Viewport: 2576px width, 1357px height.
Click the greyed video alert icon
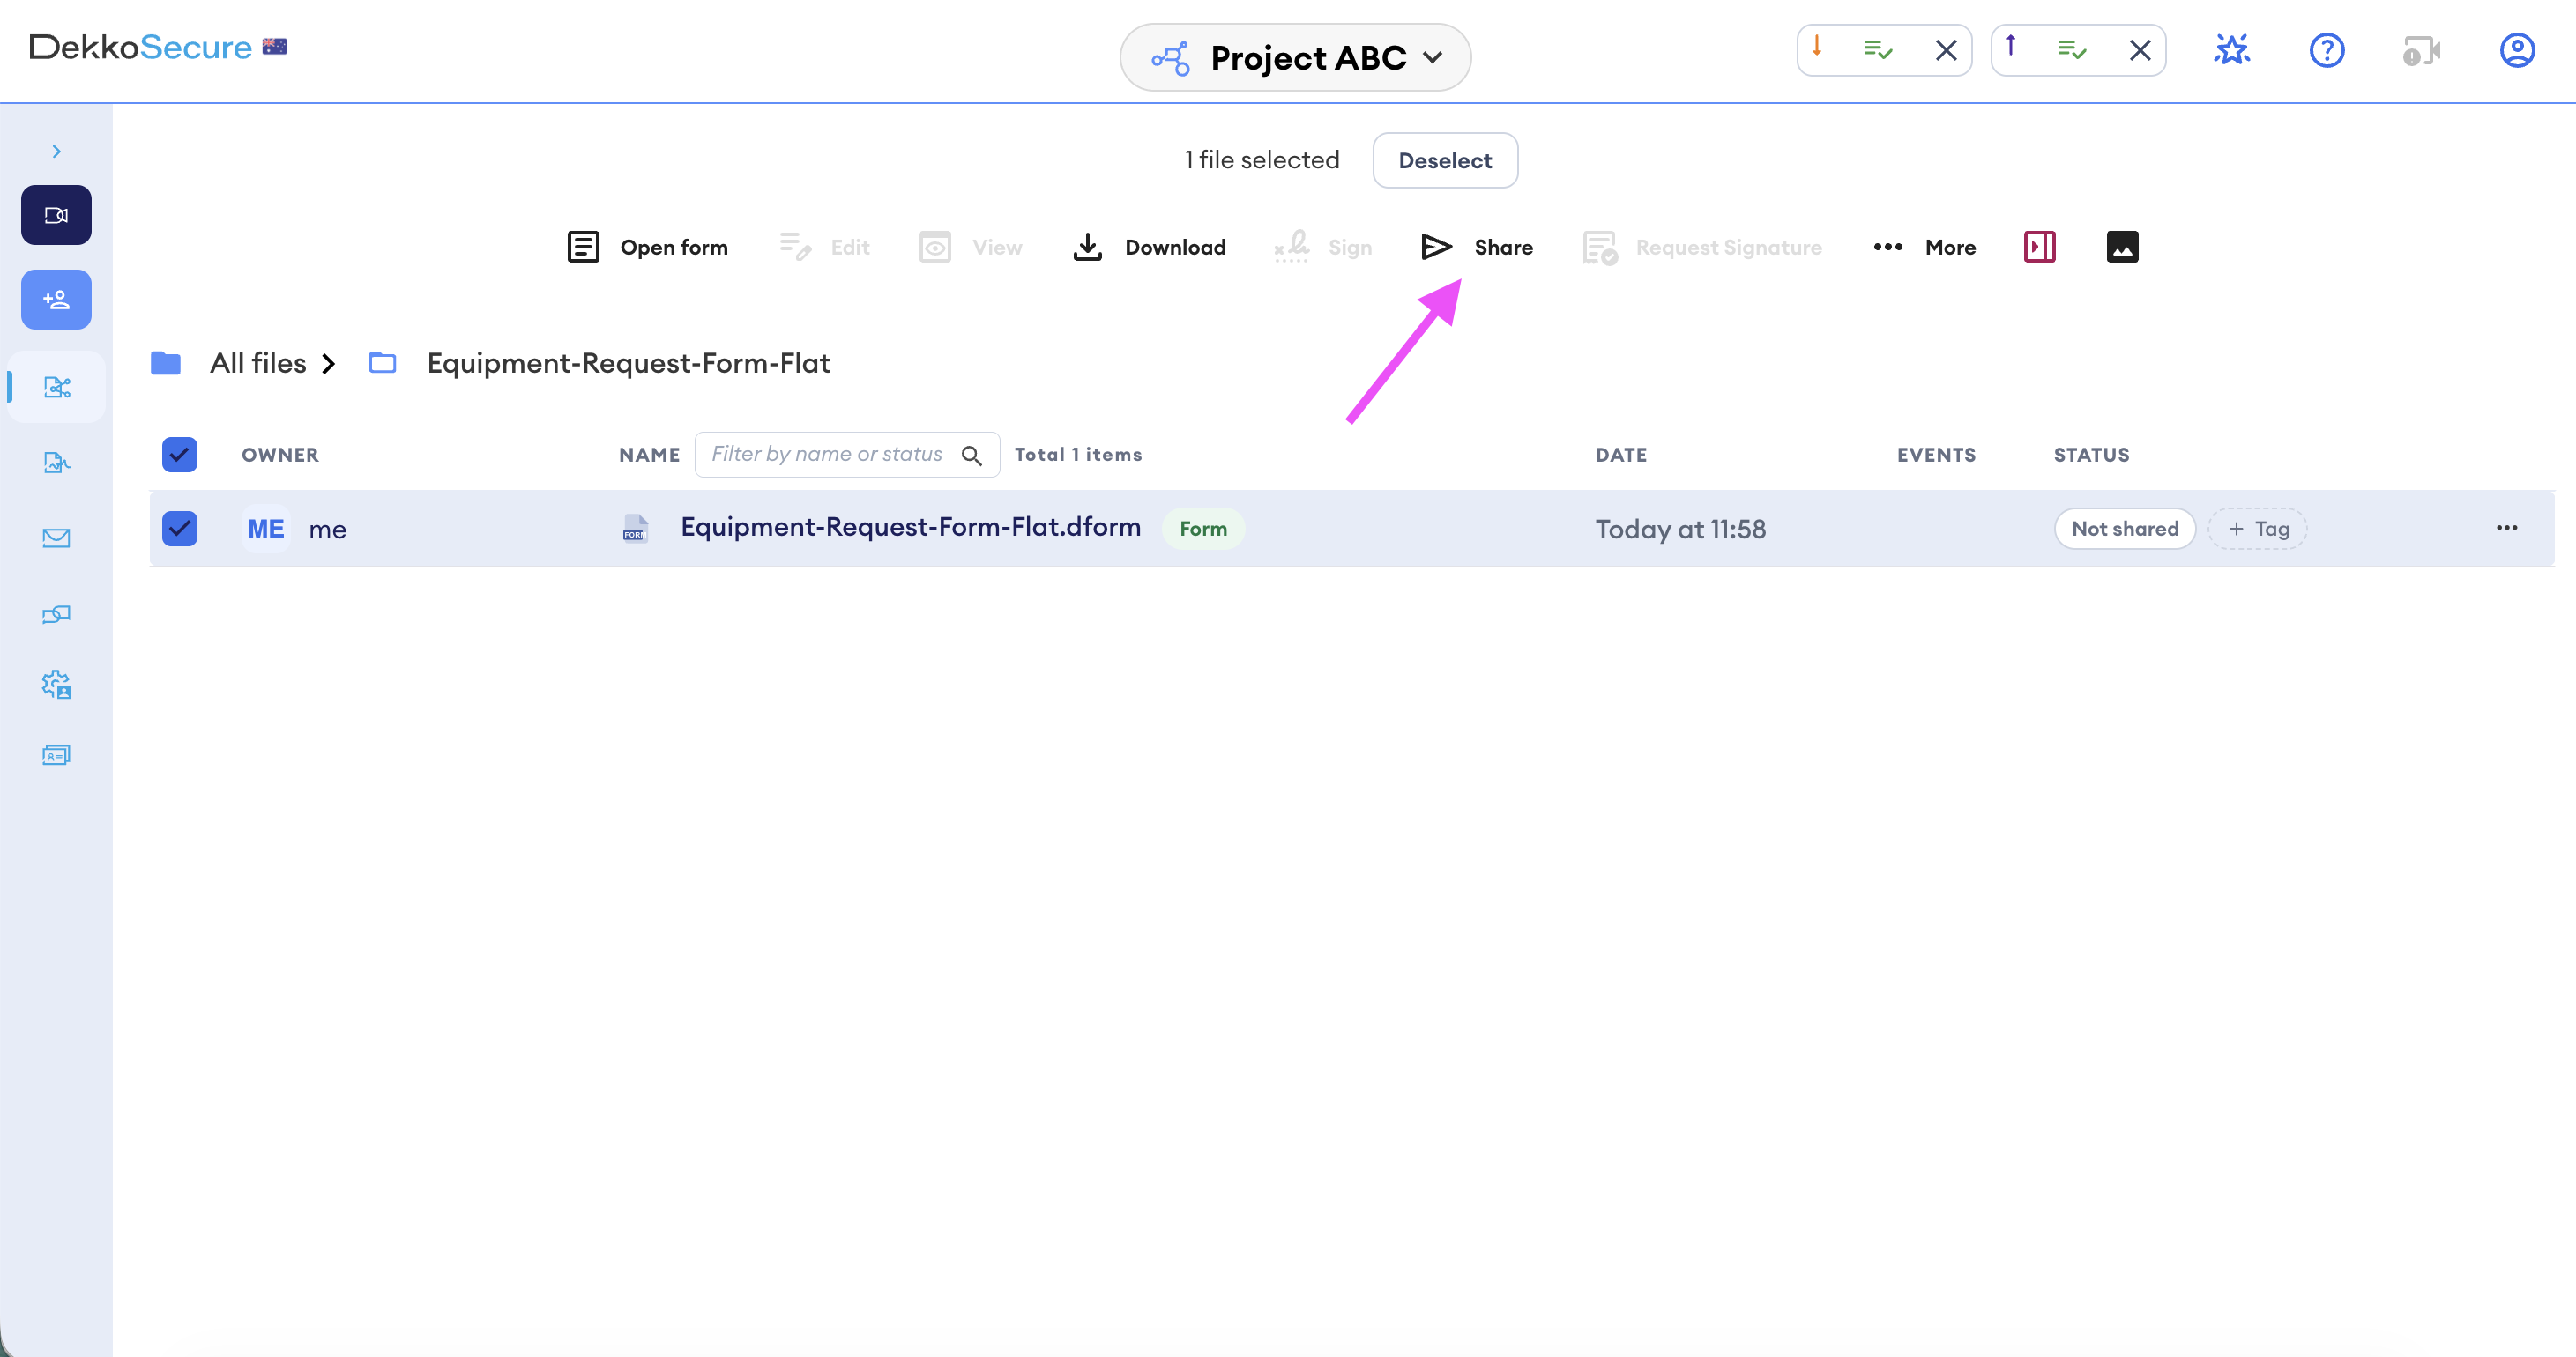(x=2422, y=50)
